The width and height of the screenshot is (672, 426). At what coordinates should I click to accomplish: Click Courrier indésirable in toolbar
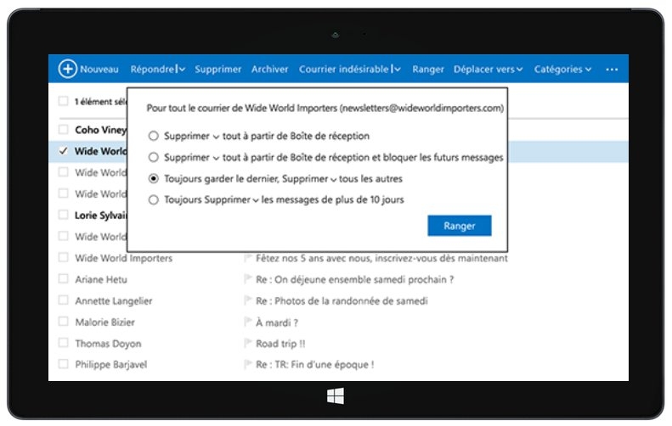[344, 70]
